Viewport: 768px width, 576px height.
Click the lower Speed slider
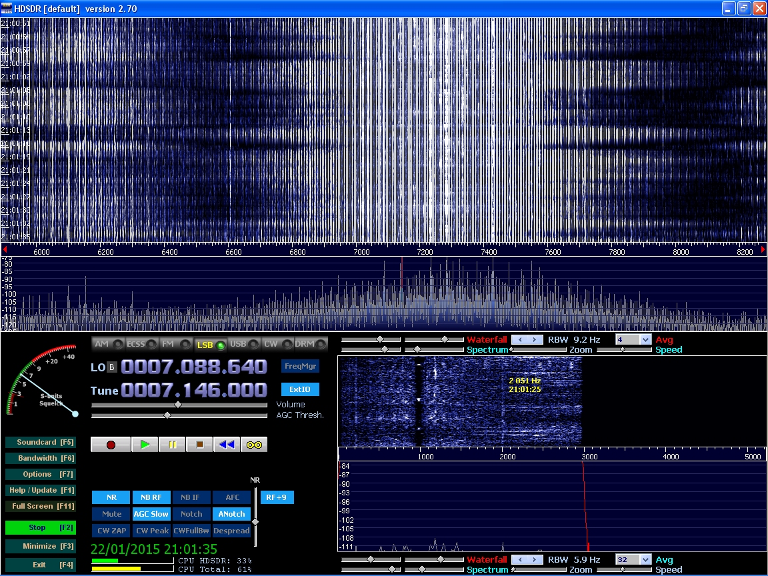[624, 569]
